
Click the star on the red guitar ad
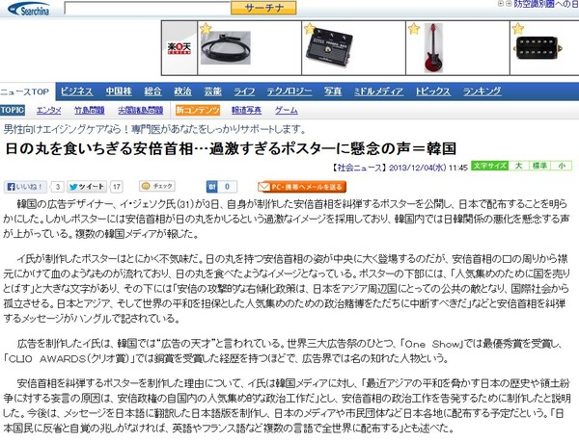[x=414, y=28]
